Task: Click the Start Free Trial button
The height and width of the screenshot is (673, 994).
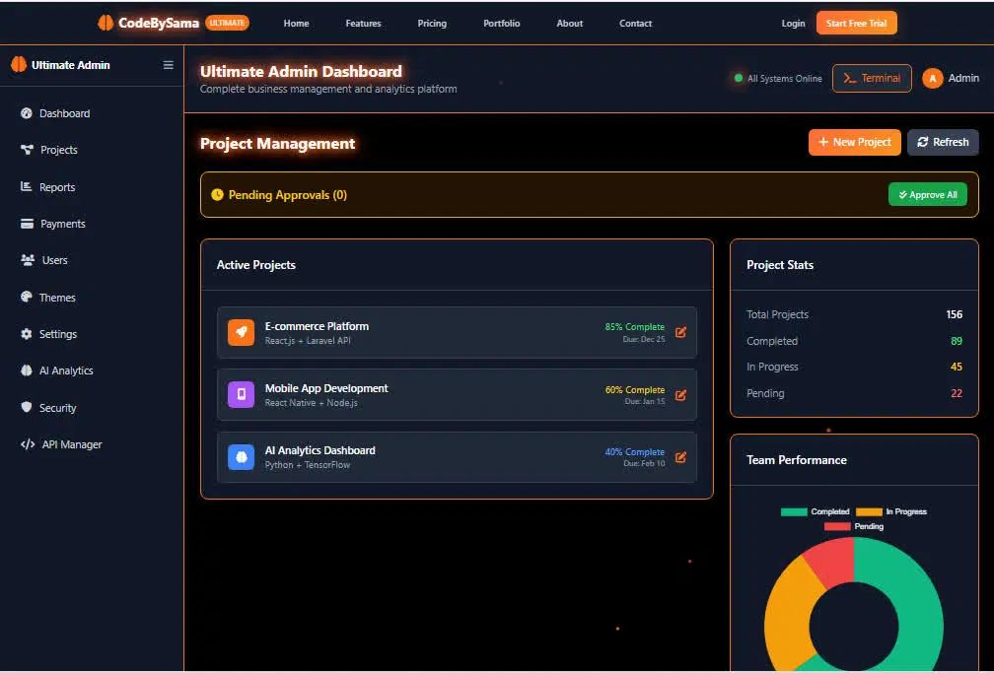Action: (856, 23)
